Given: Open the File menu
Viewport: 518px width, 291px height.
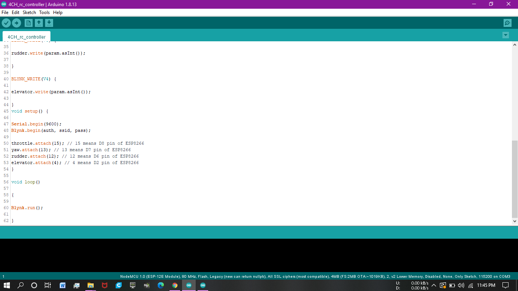Looking at the screenshot, I should point(5,13).
